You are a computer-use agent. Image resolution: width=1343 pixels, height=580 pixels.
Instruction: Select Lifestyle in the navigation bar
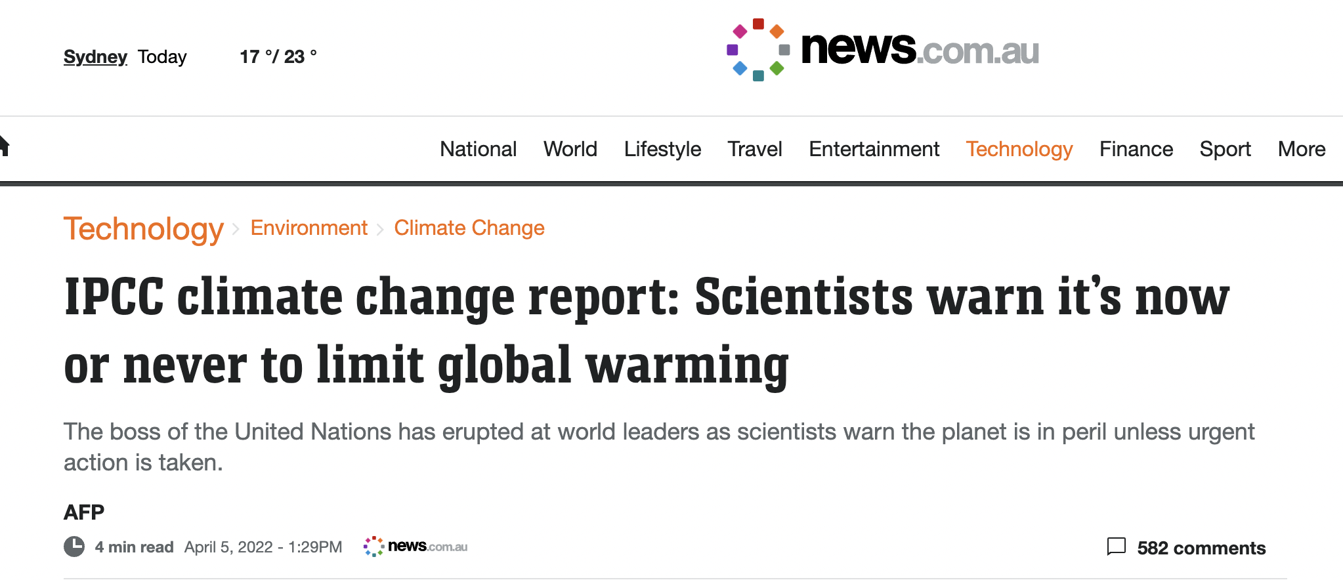(662, 149)
